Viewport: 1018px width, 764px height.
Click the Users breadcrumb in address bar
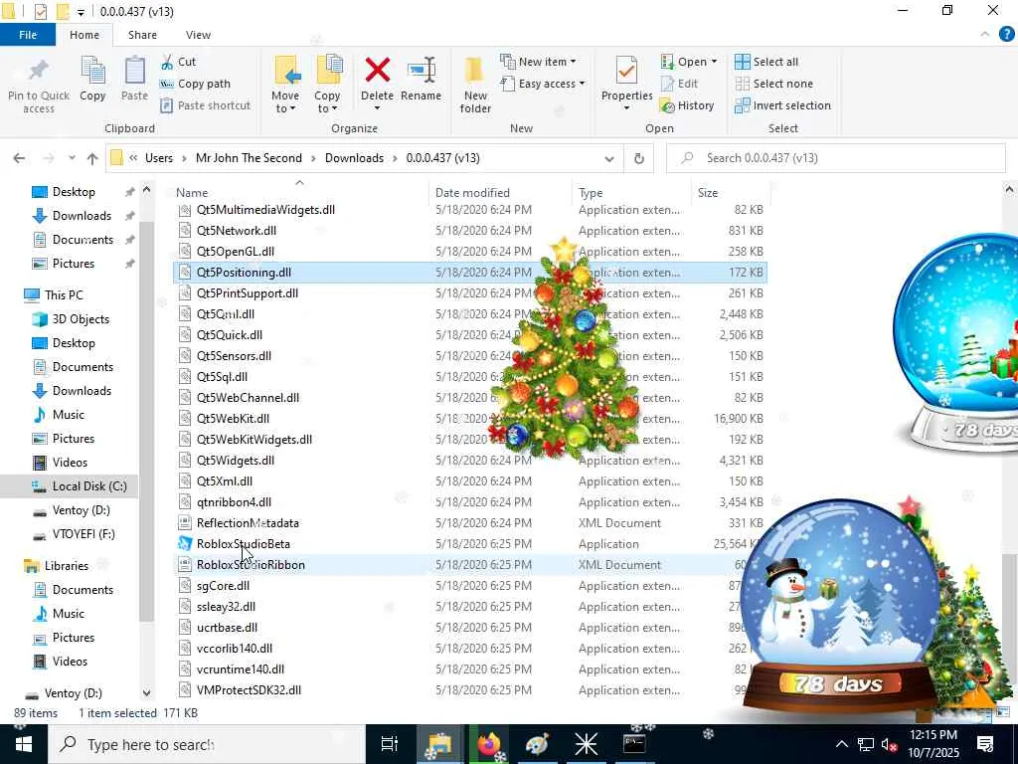(x=159, y=158)
